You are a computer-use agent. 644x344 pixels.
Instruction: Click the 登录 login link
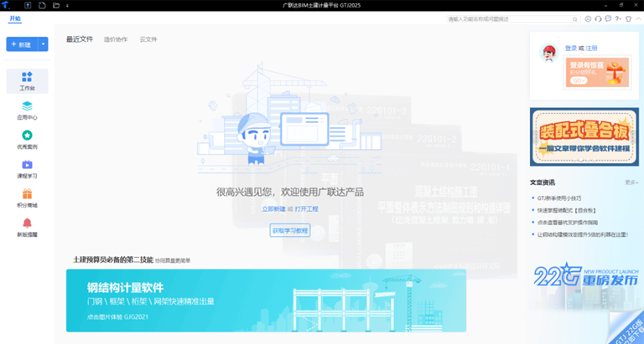coord(570,49)
